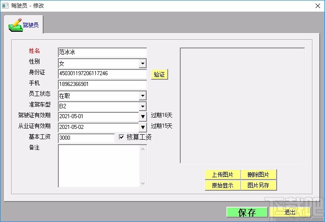The height and width of the screenshot is (222, 325).
Task: Click the 姓名 input field
Action: pos(102,52)
